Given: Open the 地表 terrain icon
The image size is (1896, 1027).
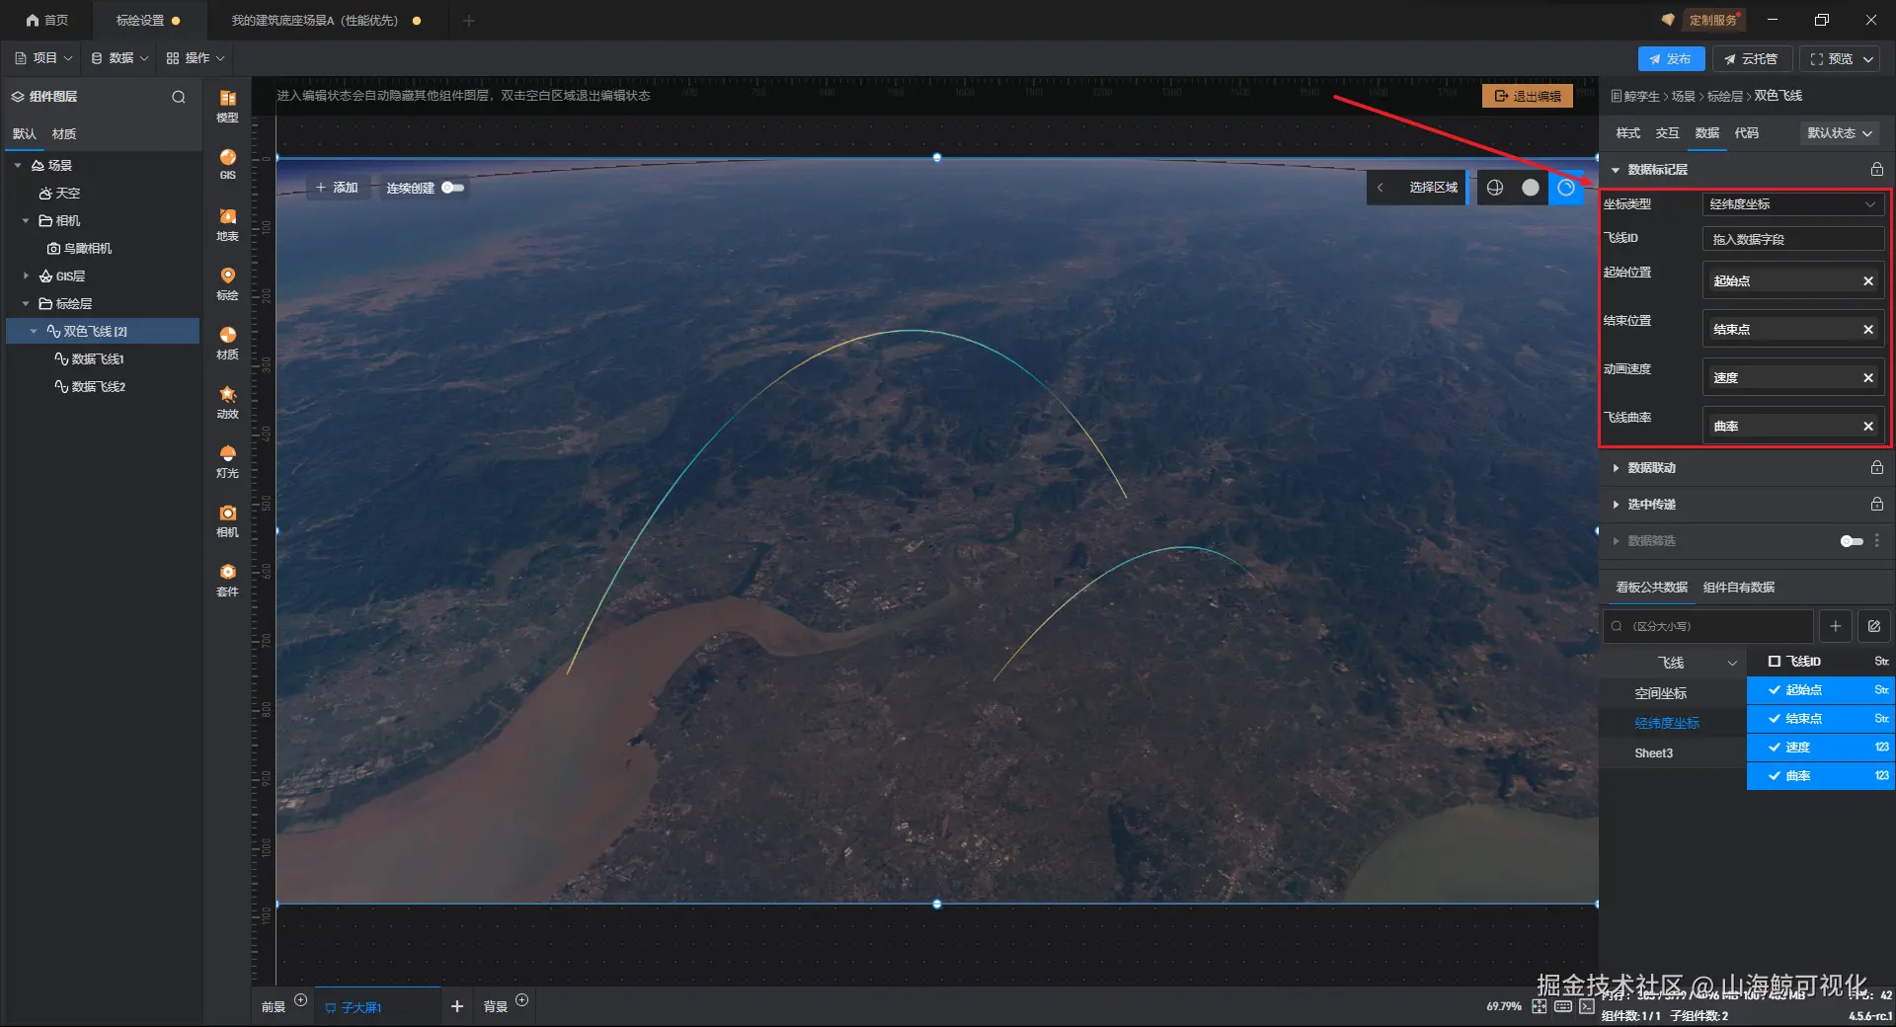Looking at the screenshot, I should 227,223.
